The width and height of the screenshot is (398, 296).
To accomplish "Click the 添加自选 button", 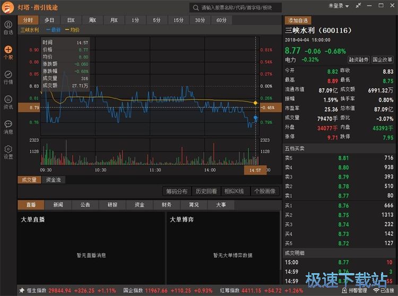I will (x=298, y=20).
